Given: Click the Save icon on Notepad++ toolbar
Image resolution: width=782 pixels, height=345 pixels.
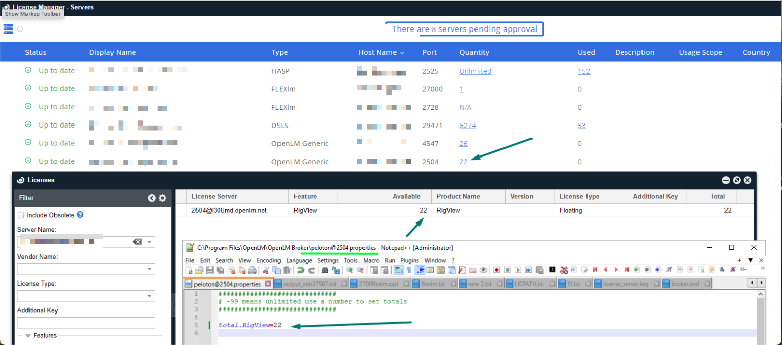Looking at the screenshot, I should (209, 270).
